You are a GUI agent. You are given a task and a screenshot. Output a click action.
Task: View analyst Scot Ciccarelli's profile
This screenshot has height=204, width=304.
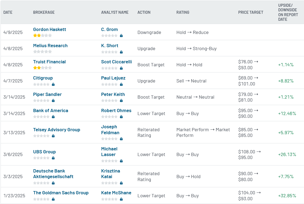pos(116,62)
